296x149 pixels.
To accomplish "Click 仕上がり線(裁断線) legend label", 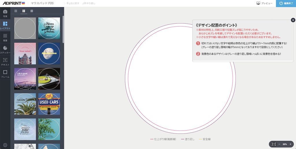I will [x=165, y=139].
